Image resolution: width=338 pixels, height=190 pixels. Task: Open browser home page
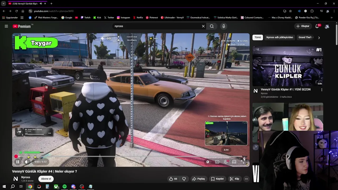click(x=23, y=11)
